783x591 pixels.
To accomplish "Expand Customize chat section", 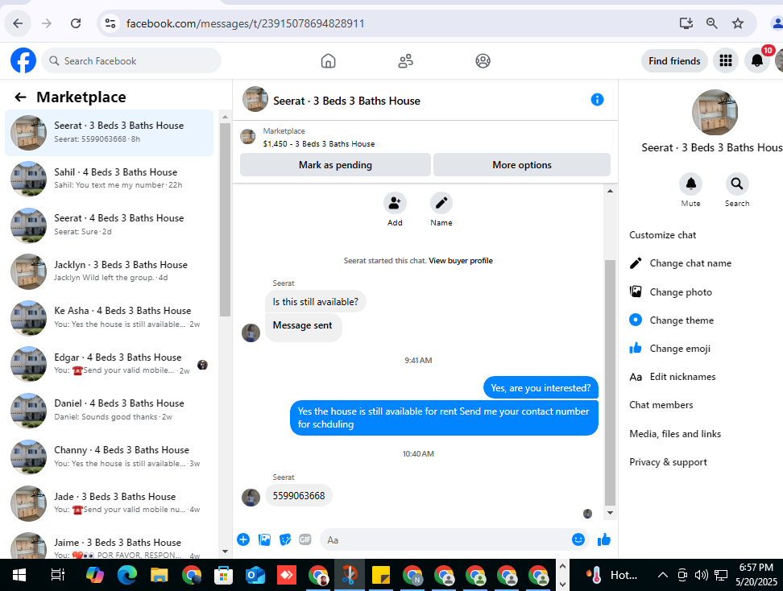I will (663, 235).
